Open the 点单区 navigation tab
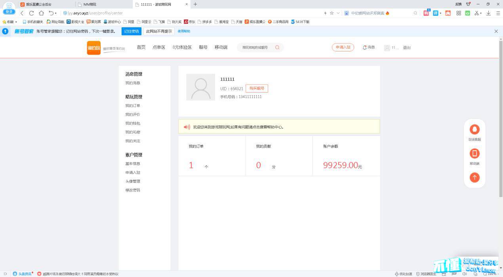Screen dimensions: 503x277 point(159,47)
